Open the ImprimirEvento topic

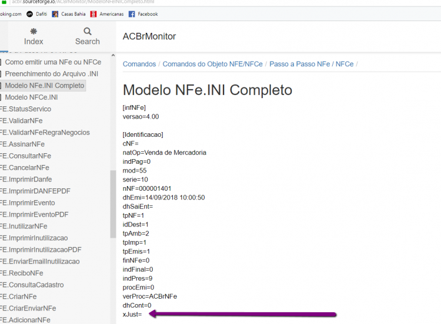pyautogui.click(x=28, y=203)
